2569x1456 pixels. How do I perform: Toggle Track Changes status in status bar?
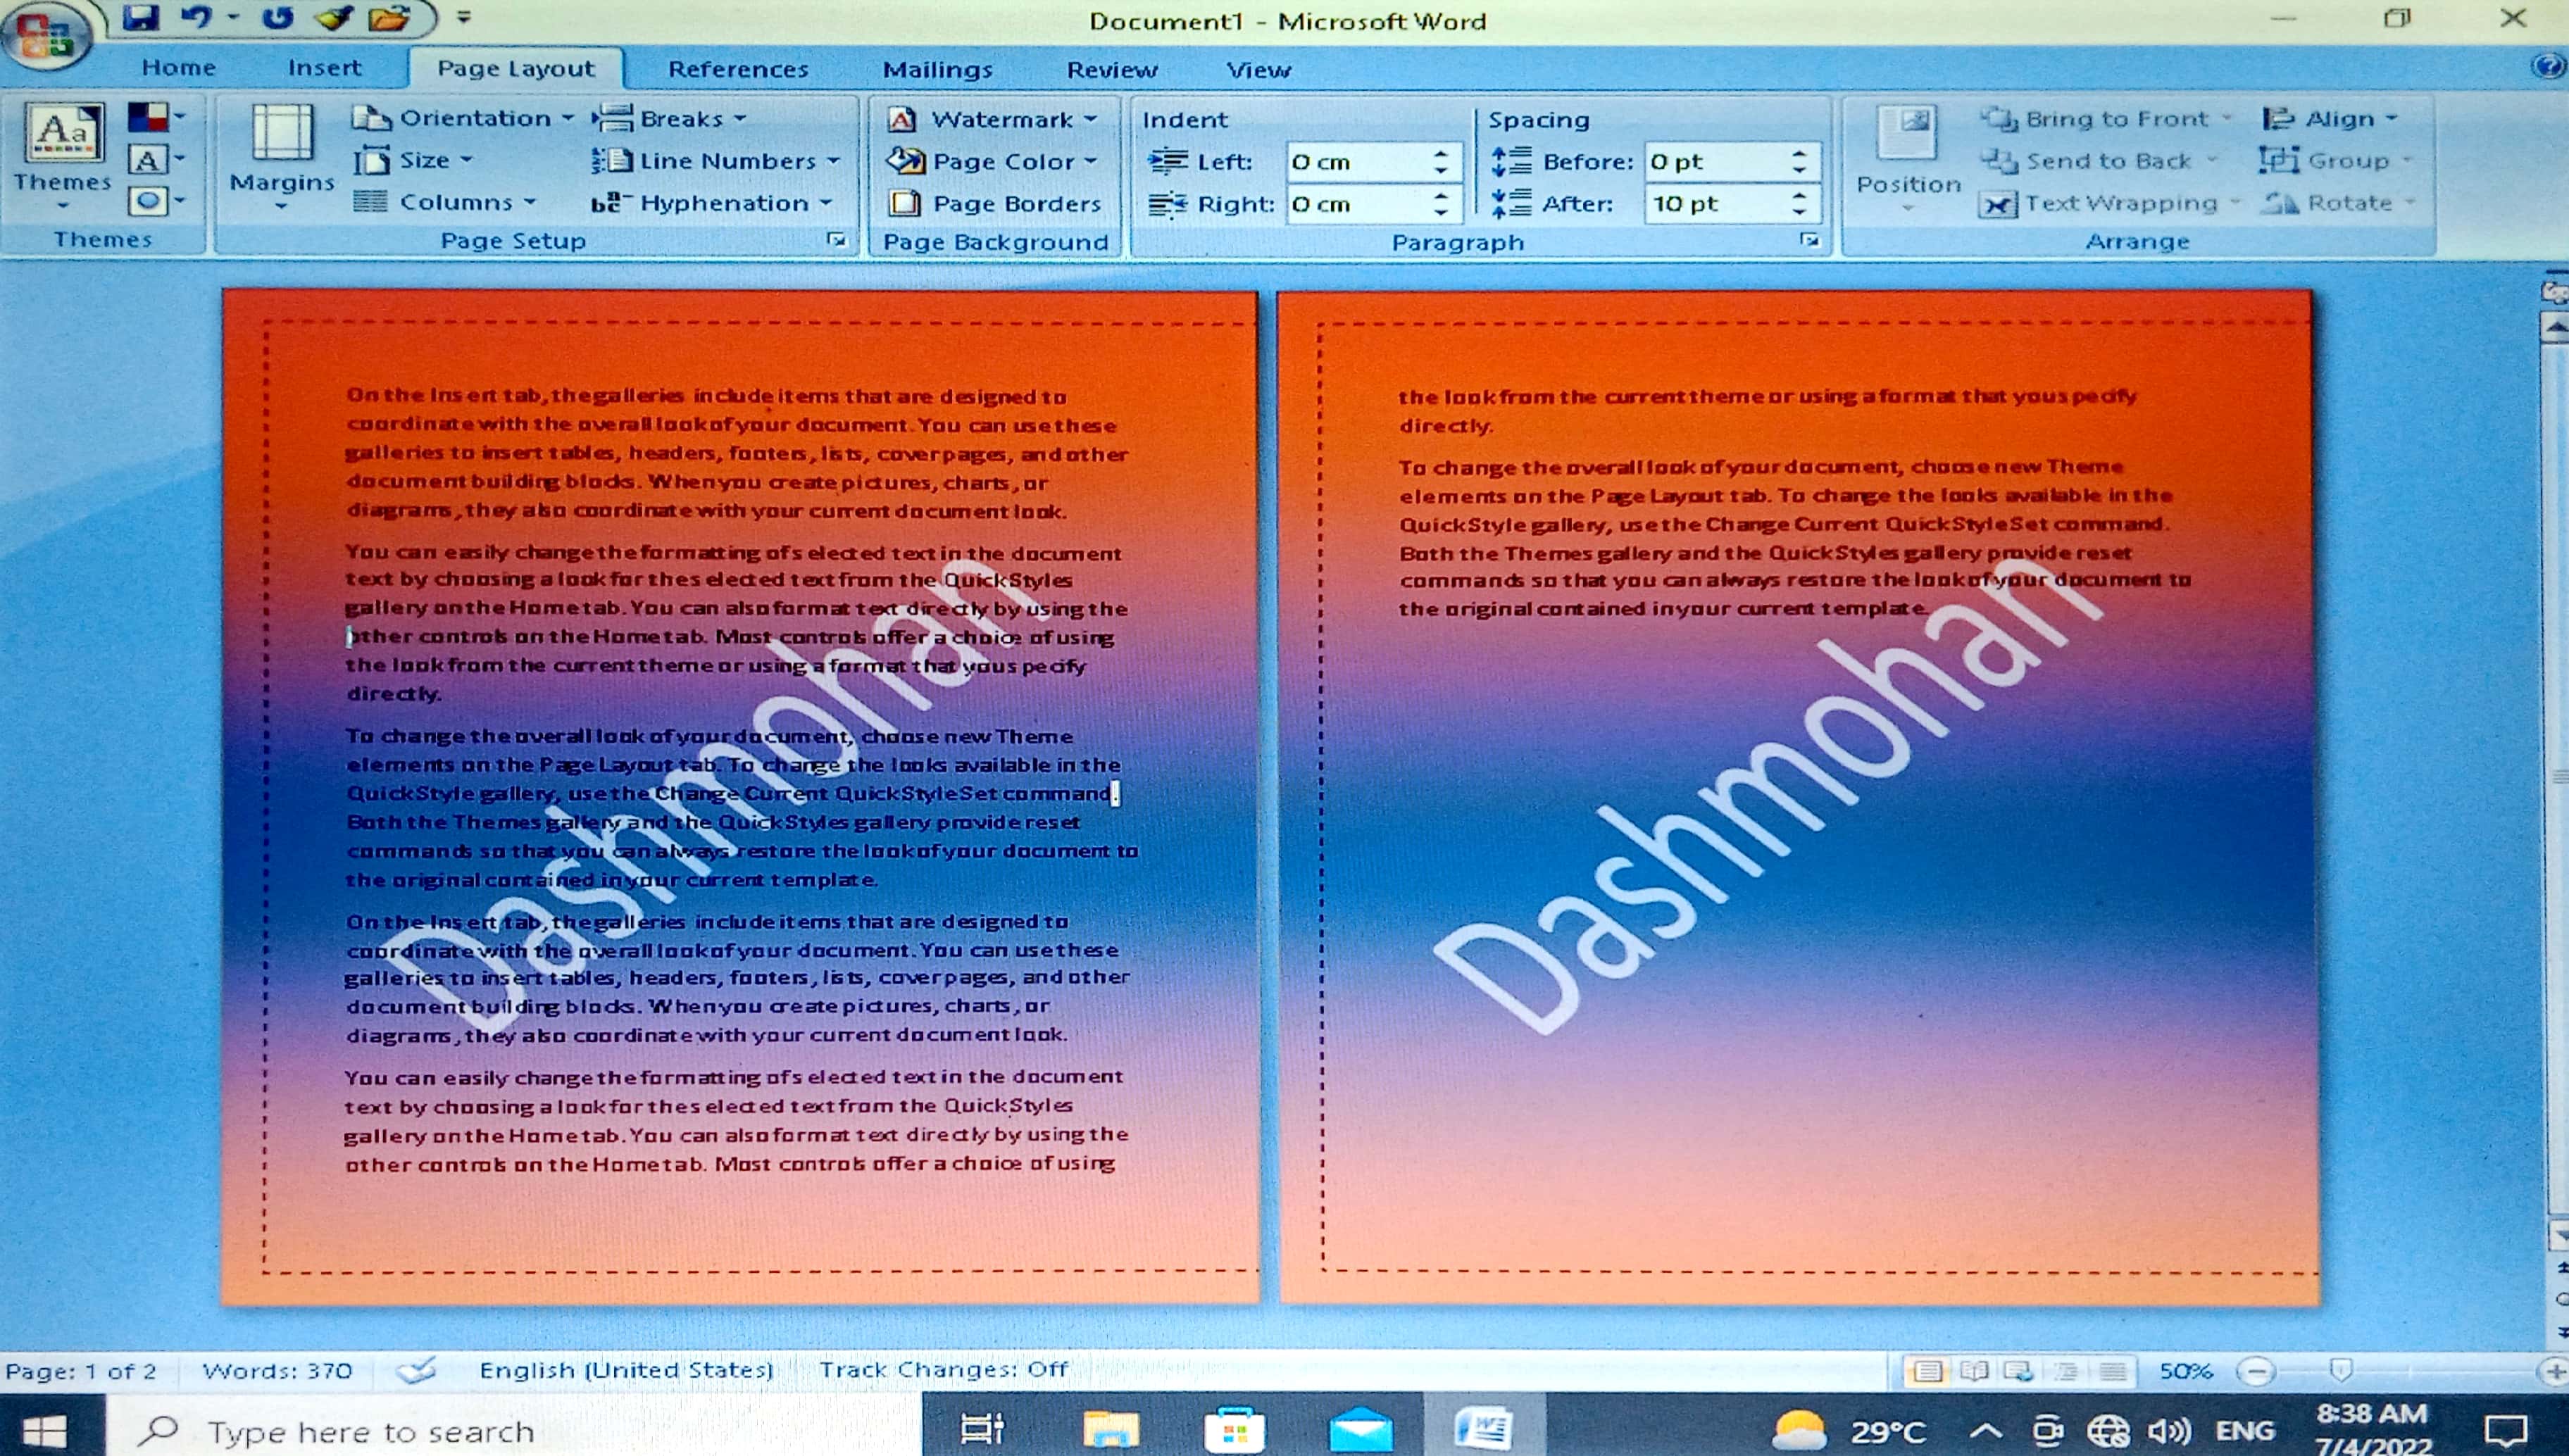[943, 1370]
